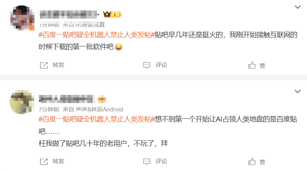
Task: Click the comment bubble icon on the first post
Action: tap(147, 65)
